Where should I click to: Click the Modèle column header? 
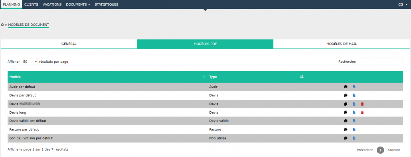(107, 77)
